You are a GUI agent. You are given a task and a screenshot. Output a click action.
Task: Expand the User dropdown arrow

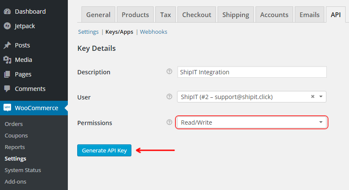[321, 96]
